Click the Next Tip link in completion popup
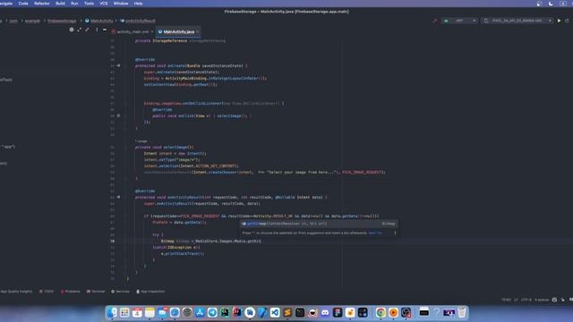The height and width of the screenshot is (322, 573). [x=375, y=233]
